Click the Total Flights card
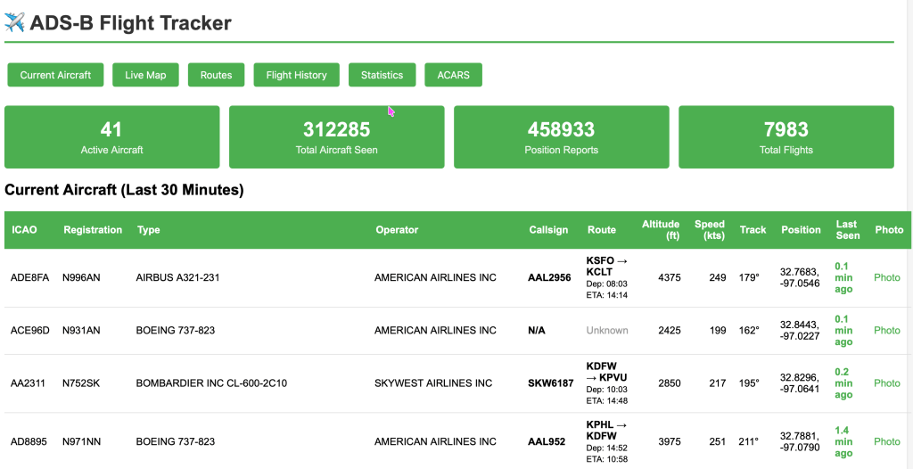The width and height of the screenshot is (913, 469). [786, 137]
